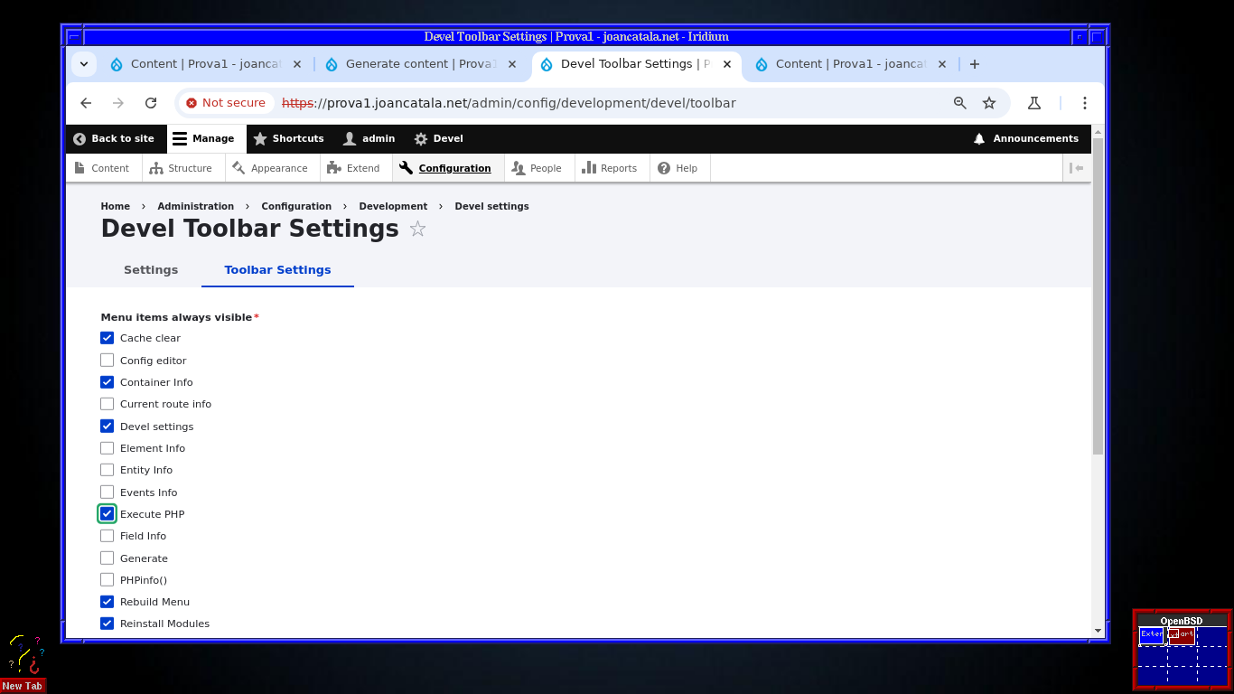Open the Extend admin menu
The width and height of the screenshot is (1234, 694).
353,168
